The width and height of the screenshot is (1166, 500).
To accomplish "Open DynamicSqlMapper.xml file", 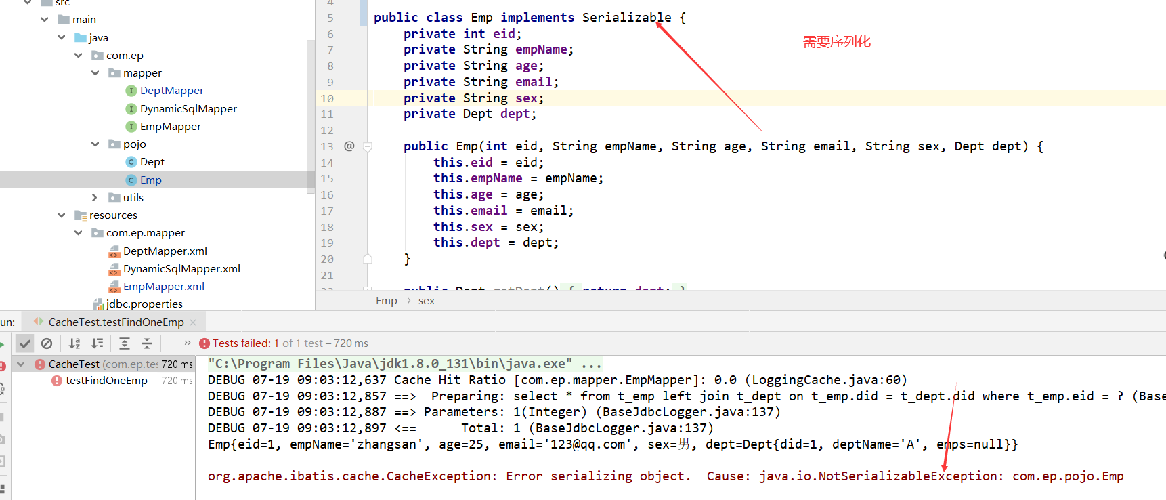I will (181, 269).
